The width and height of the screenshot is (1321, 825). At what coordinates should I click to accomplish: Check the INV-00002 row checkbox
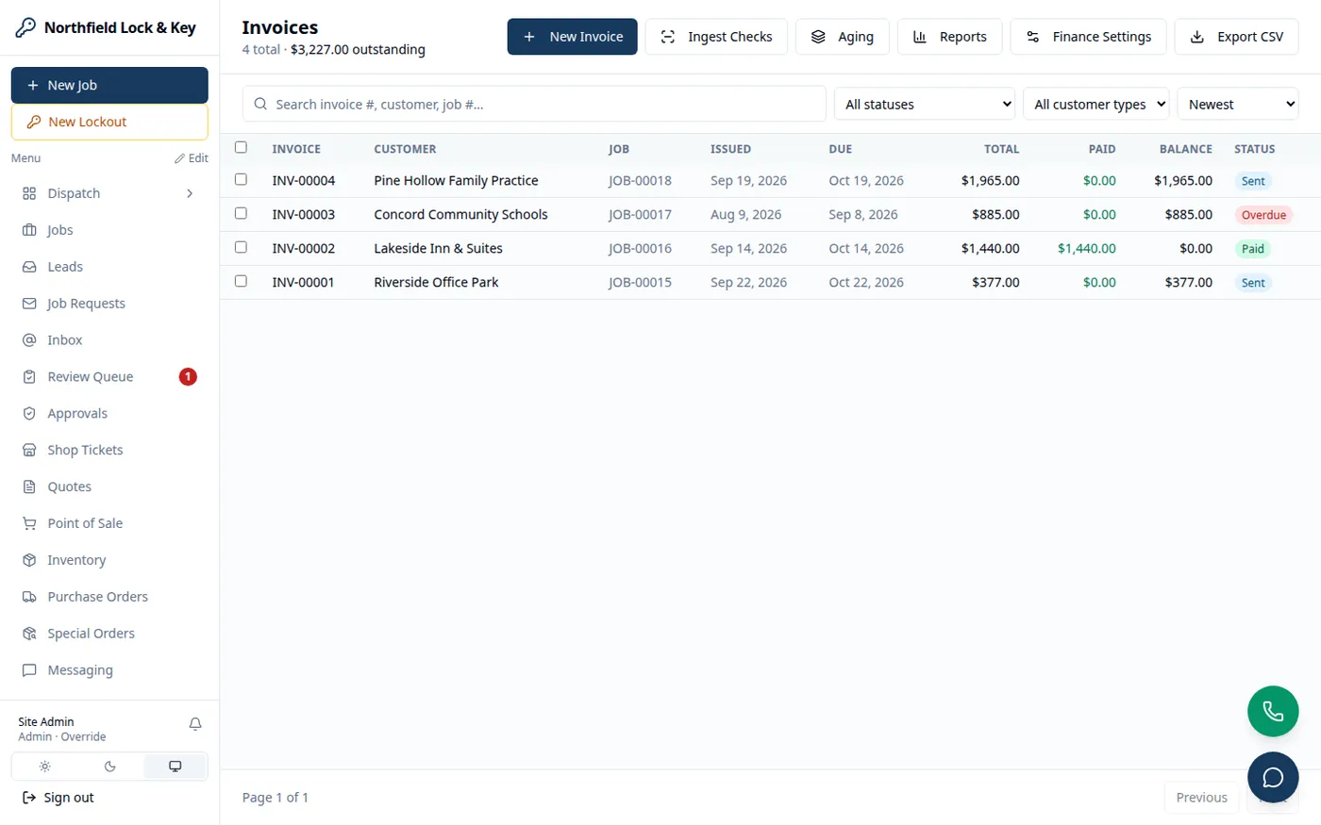pos(241,247)
